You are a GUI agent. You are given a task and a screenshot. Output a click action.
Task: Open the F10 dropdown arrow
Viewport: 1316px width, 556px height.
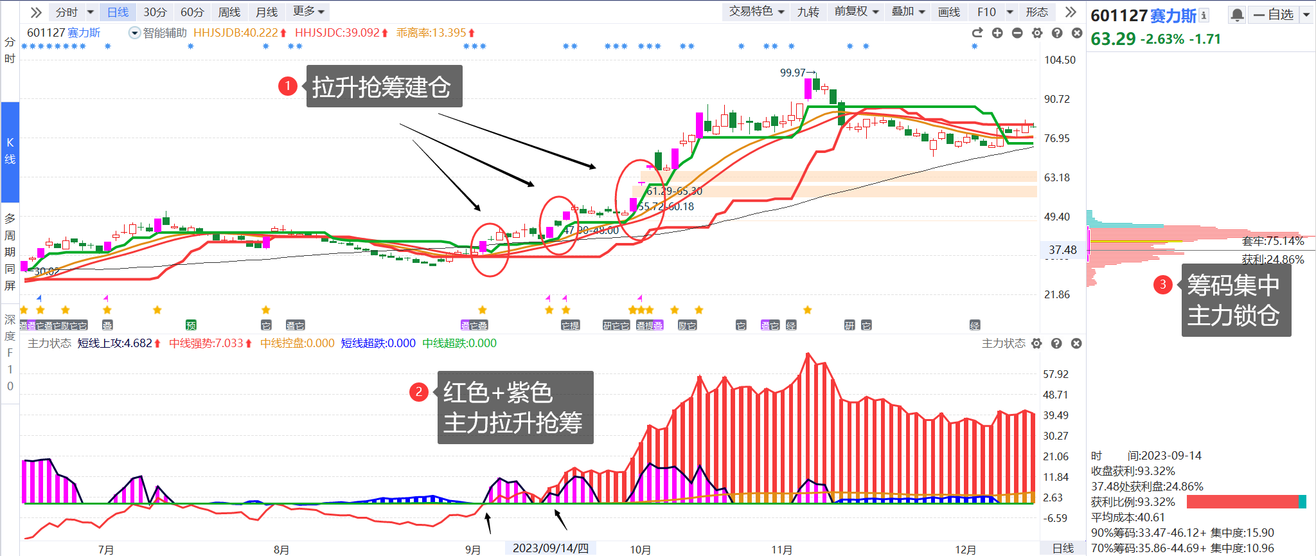click(x=1010, y=12)
